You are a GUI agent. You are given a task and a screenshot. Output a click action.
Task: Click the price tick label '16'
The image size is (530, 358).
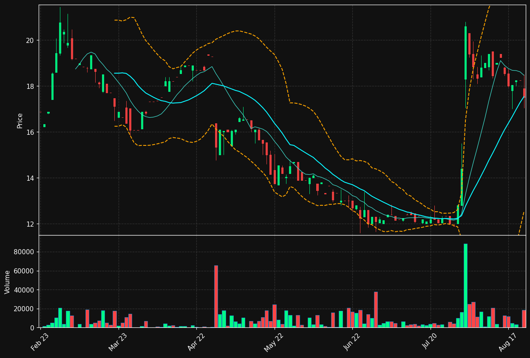(31, 132)
